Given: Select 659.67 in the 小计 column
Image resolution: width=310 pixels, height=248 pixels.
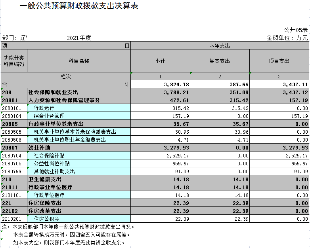Looking at the screenshot, I should pos(160,163).
